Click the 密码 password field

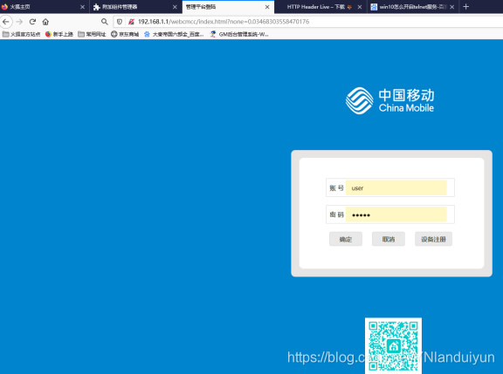396,214
